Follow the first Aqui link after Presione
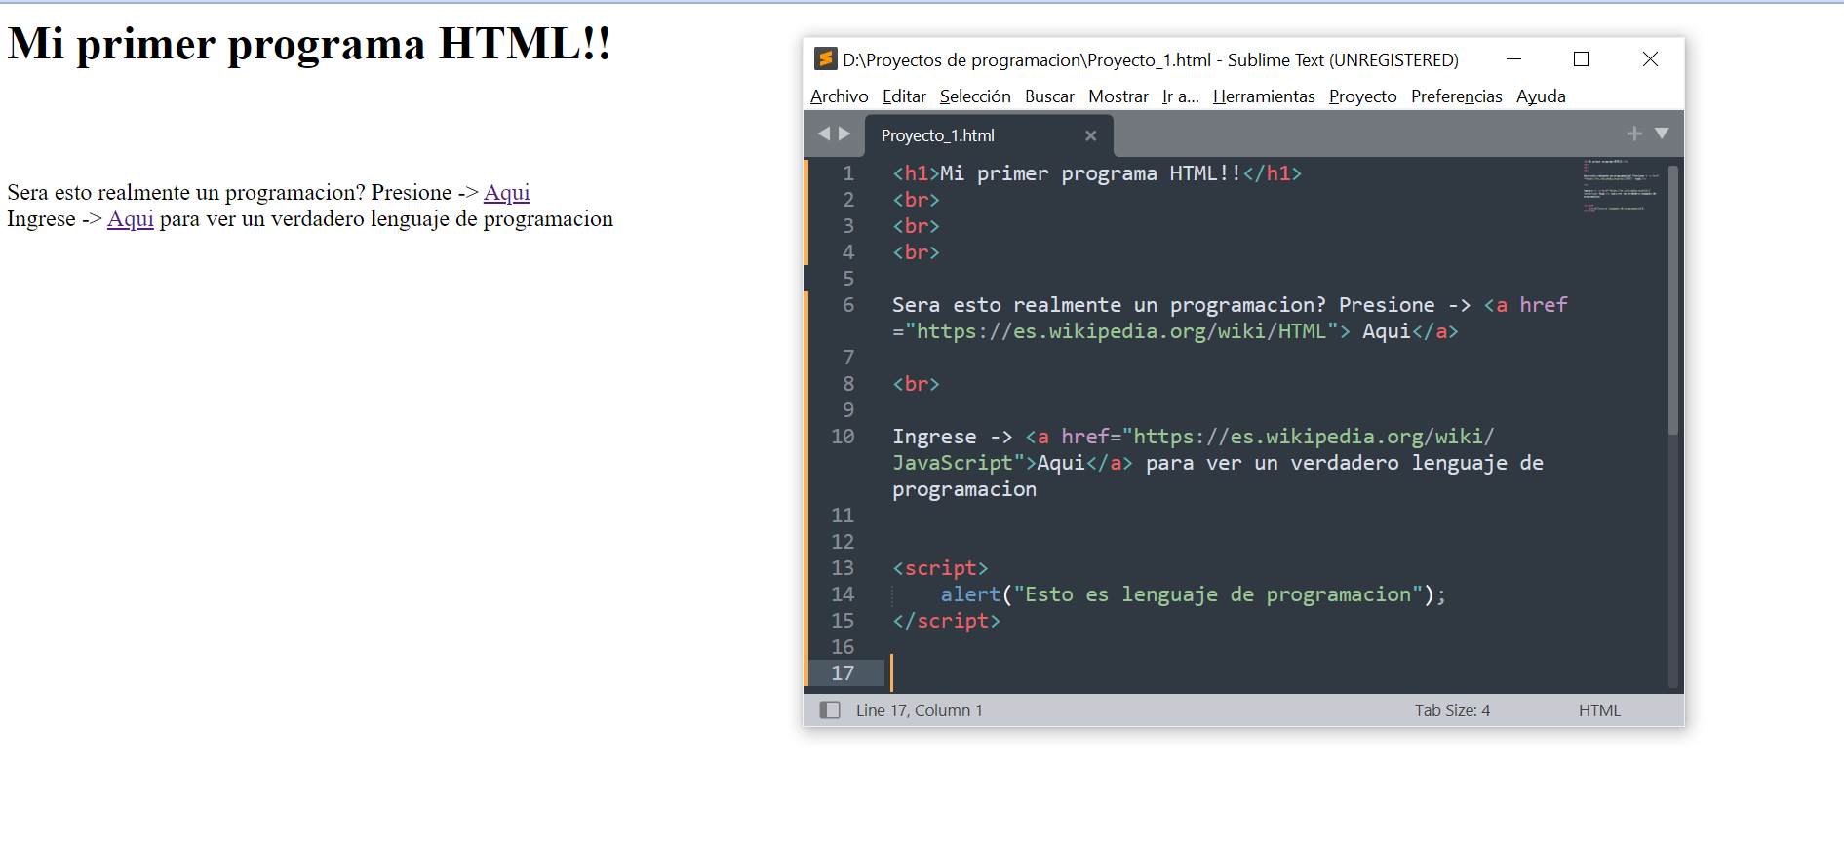The height and width of the screenshot is (841, 1844). pyautogui.click(x=506, y=192)
